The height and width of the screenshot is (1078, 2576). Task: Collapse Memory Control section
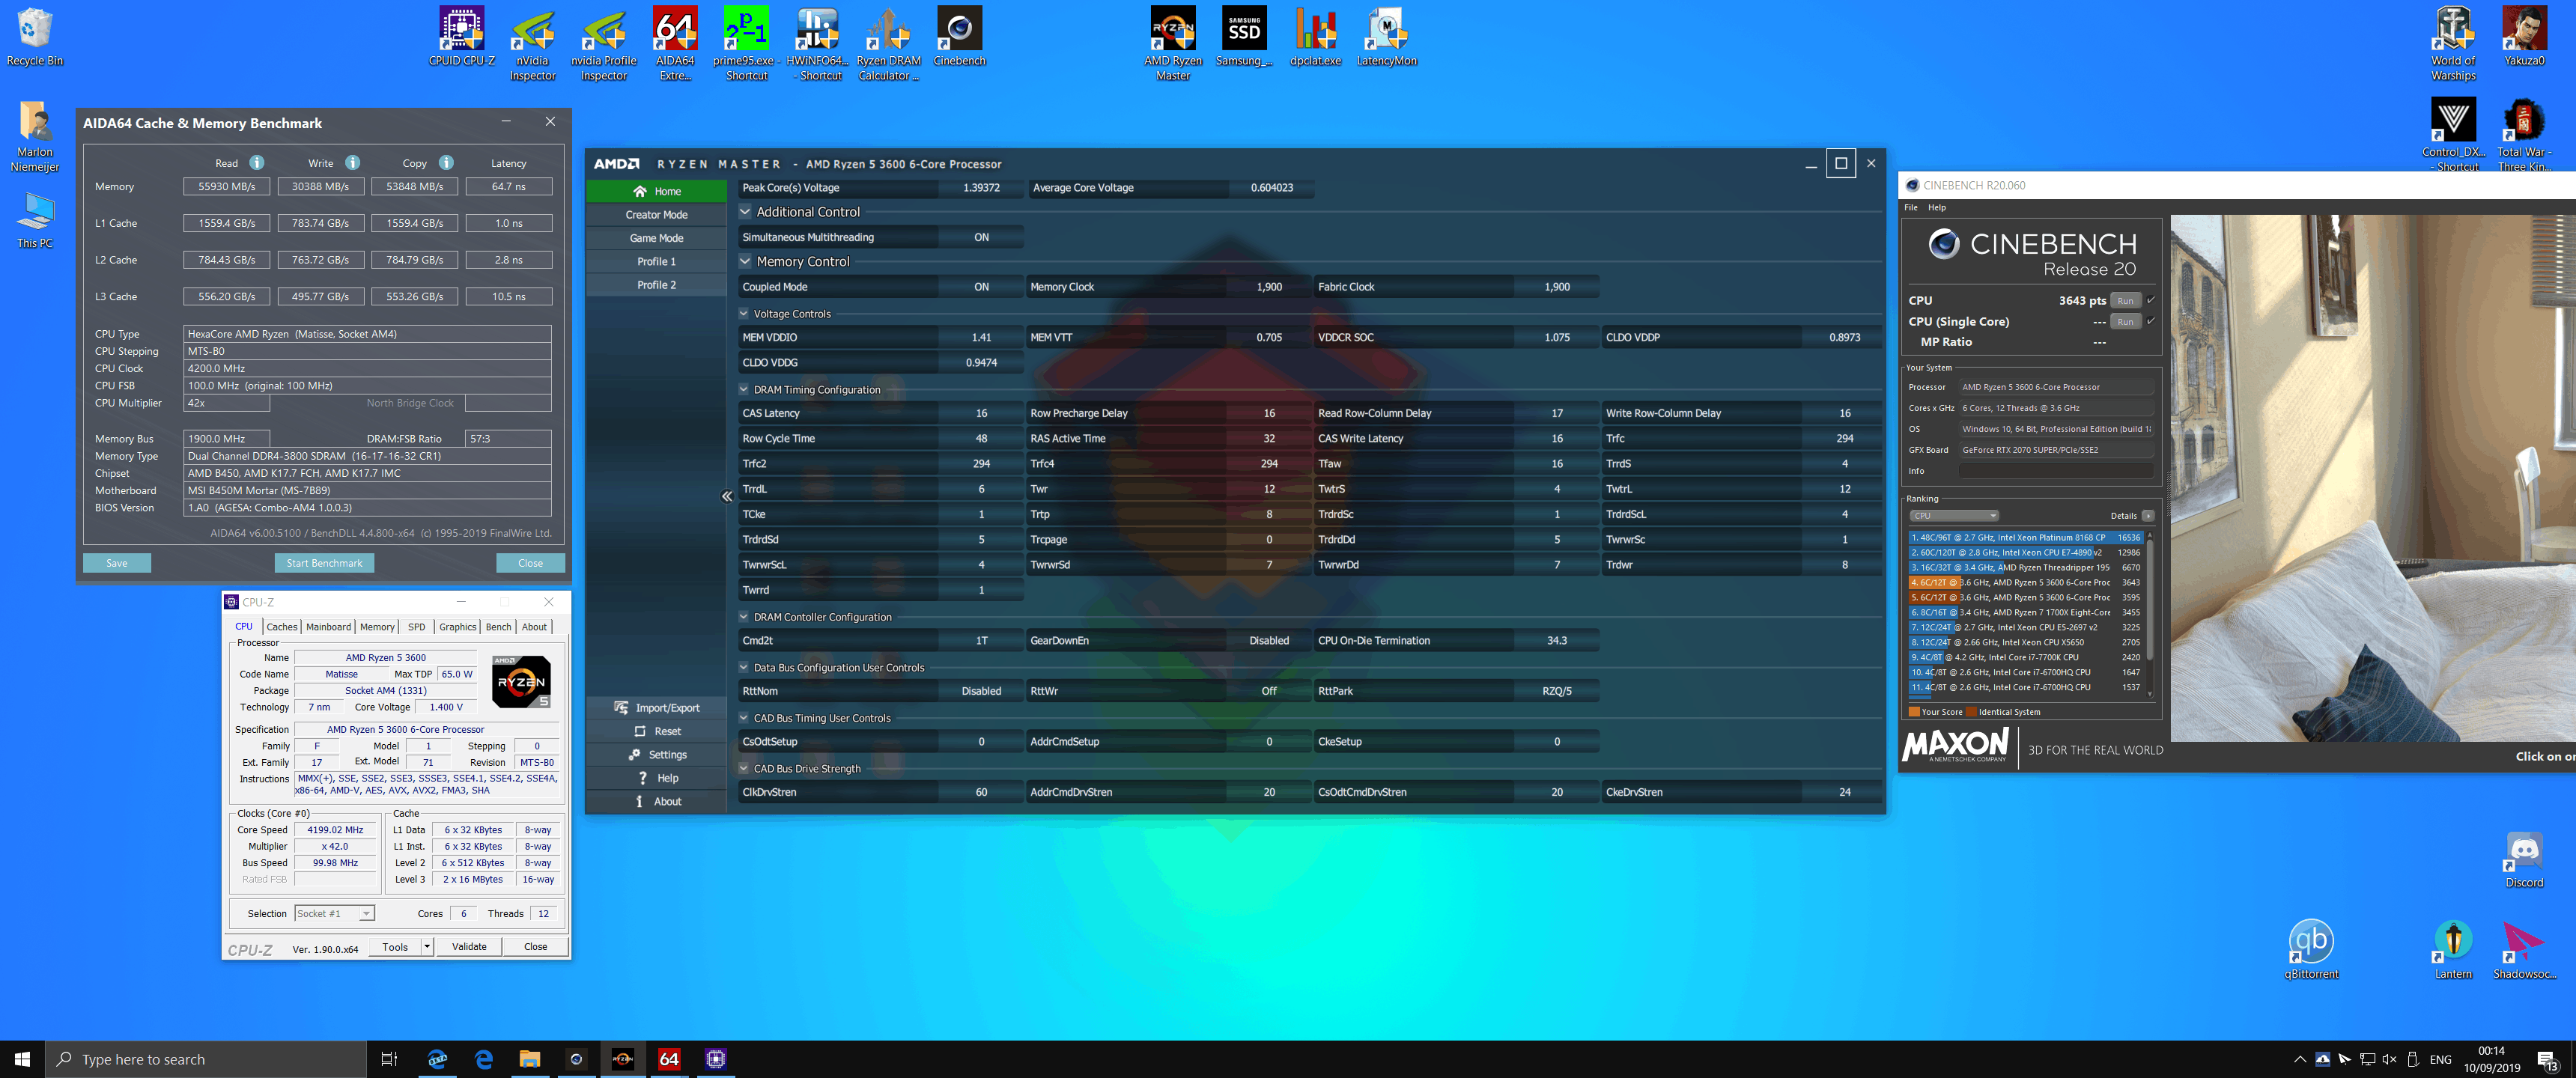(x=745, y=262)
